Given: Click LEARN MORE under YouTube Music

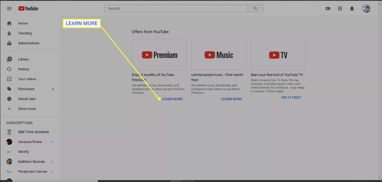Looking at the screenshot, I should point(232,99).
